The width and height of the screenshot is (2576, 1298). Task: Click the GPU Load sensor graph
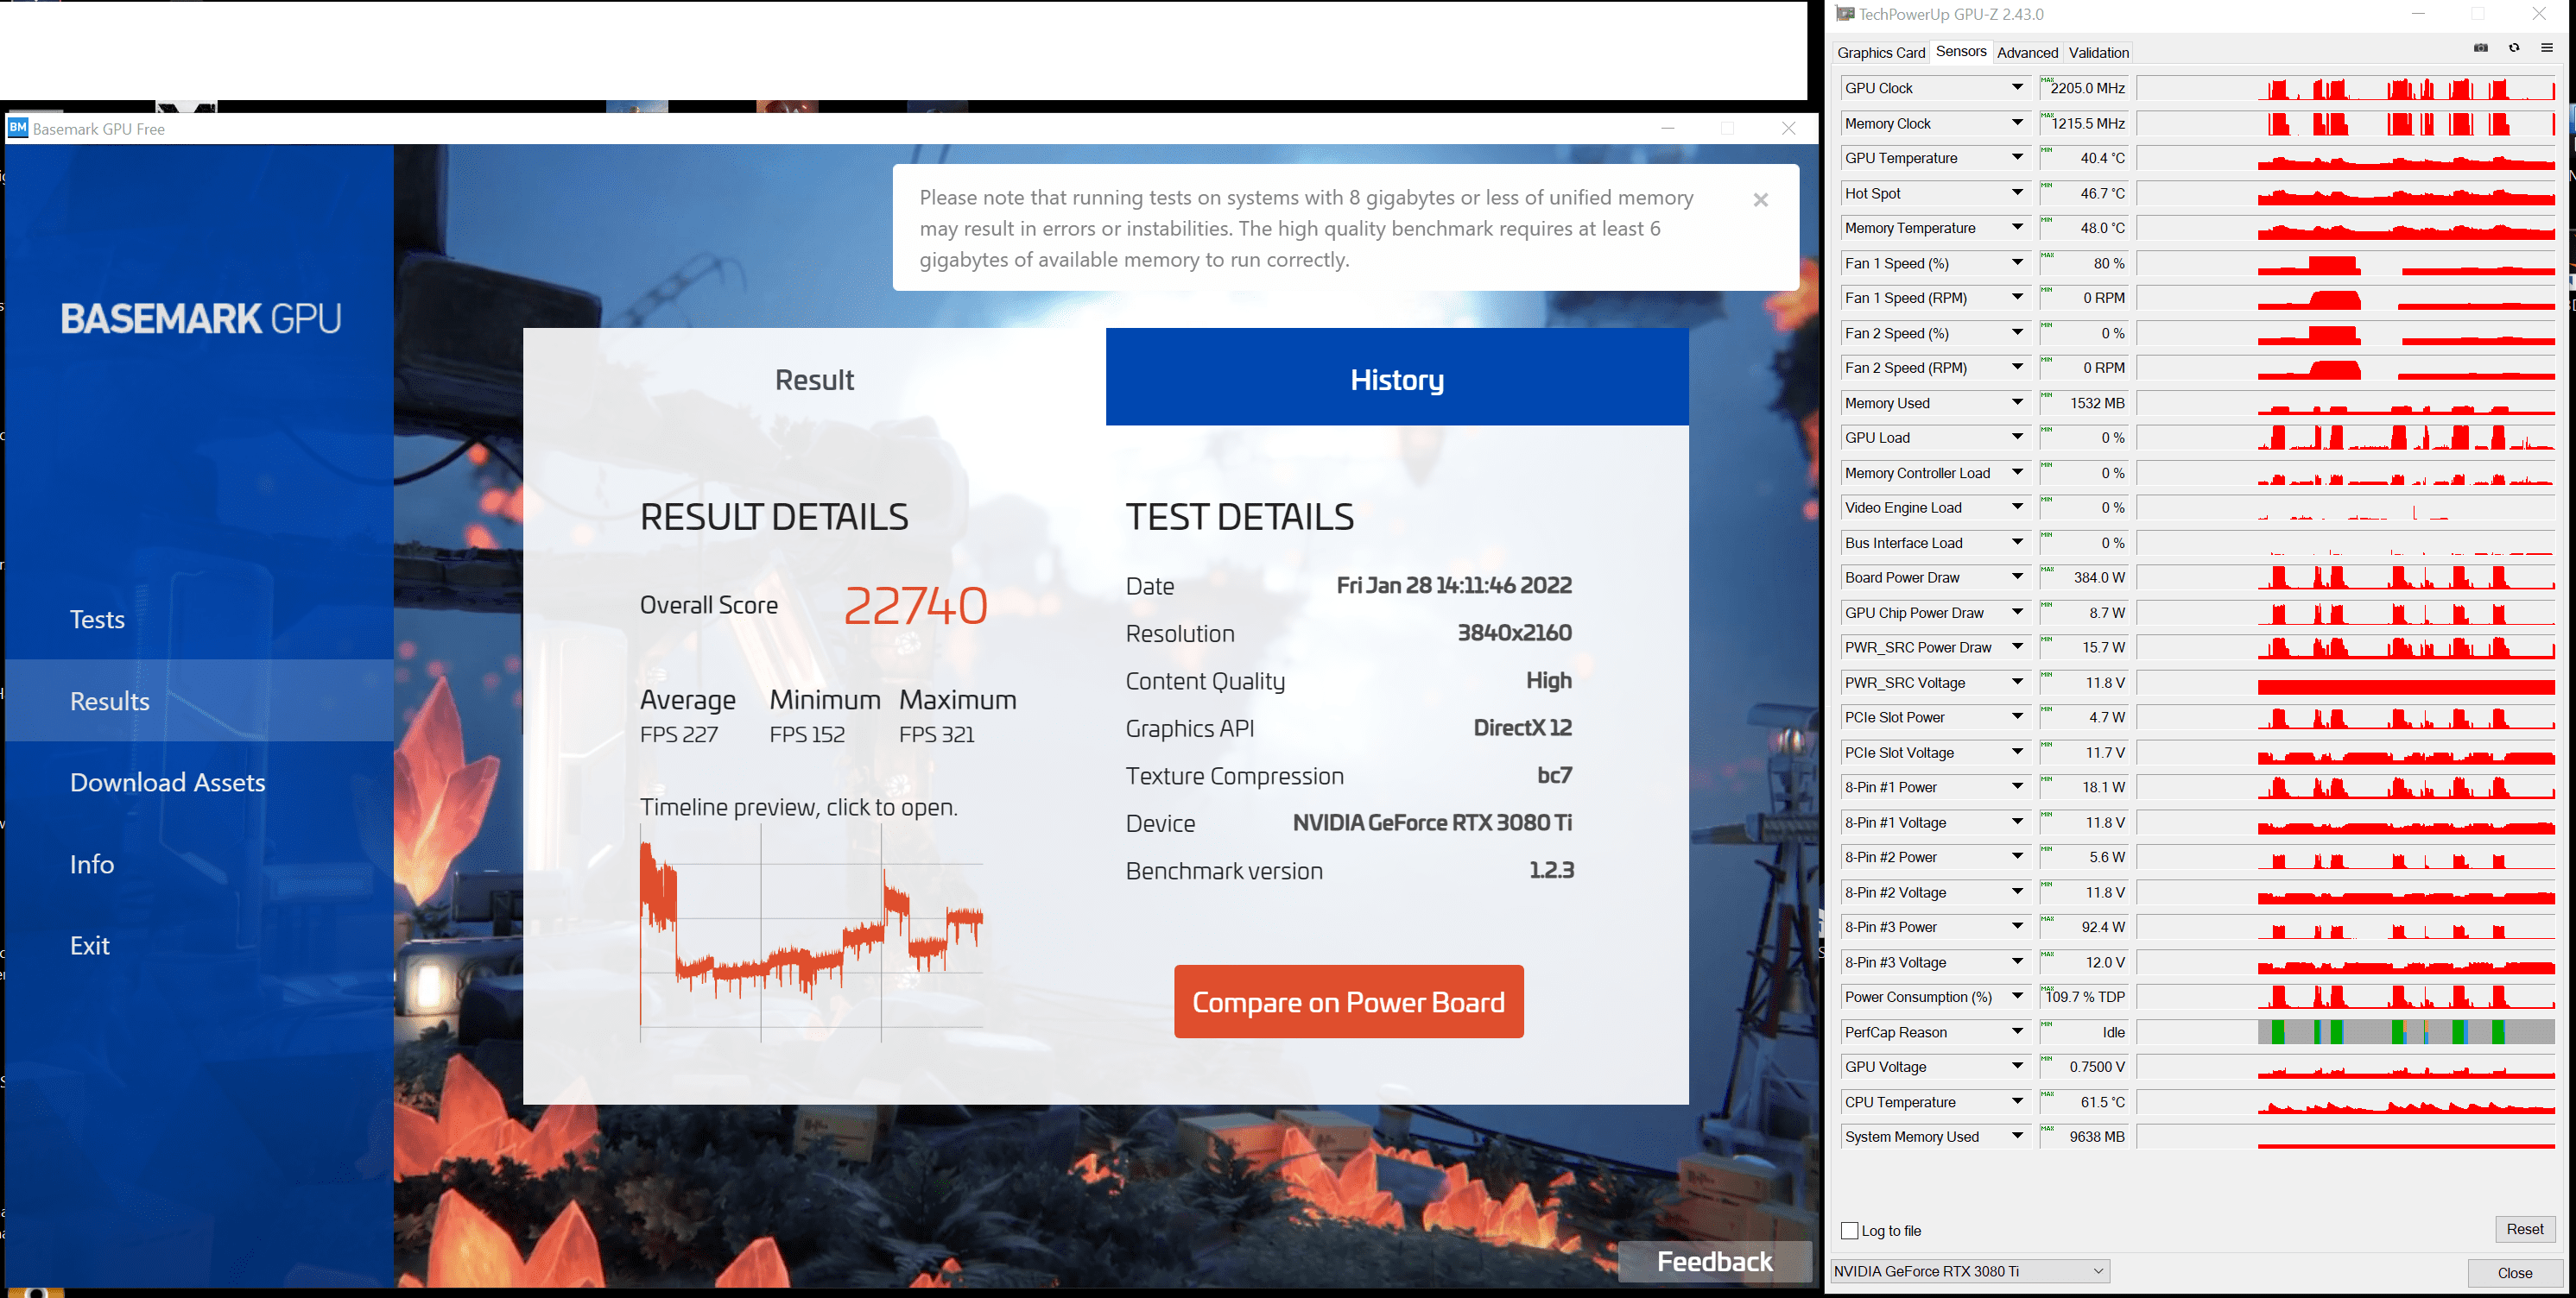pos(2346,438)
